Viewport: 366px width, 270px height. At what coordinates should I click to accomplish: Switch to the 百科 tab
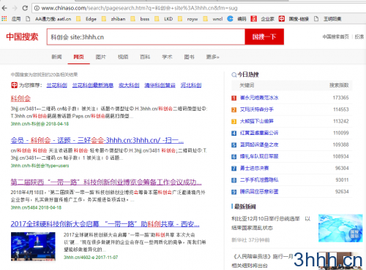pos(145,57)
